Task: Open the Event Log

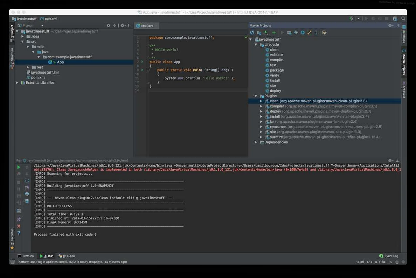Action: coord(388,256)
